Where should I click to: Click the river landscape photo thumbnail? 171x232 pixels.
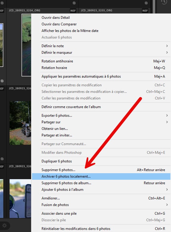pyautogui.click(x=27, y=45)
